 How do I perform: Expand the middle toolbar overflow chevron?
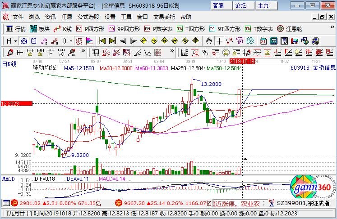[x=172, y=51]
